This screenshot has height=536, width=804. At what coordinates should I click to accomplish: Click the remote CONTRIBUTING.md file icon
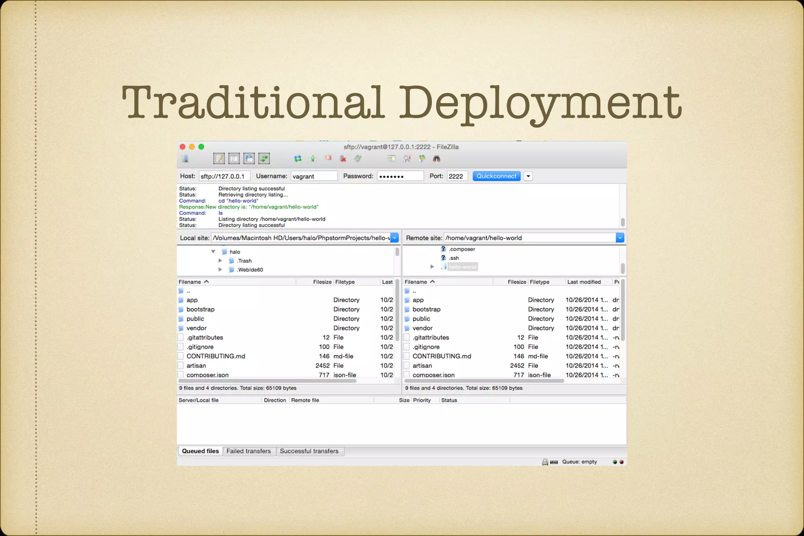(x=407, y=356)
